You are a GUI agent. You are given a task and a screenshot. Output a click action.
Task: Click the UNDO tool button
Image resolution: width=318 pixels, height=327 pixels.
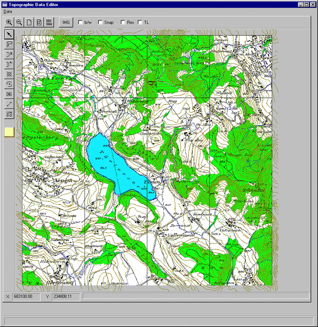(x=10, y=114)
